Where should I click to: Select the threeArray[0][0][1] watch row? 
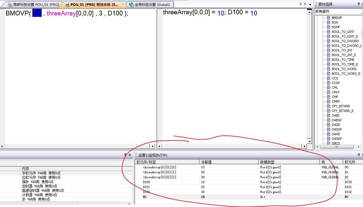pyautogui.click(x=159, y=172)
